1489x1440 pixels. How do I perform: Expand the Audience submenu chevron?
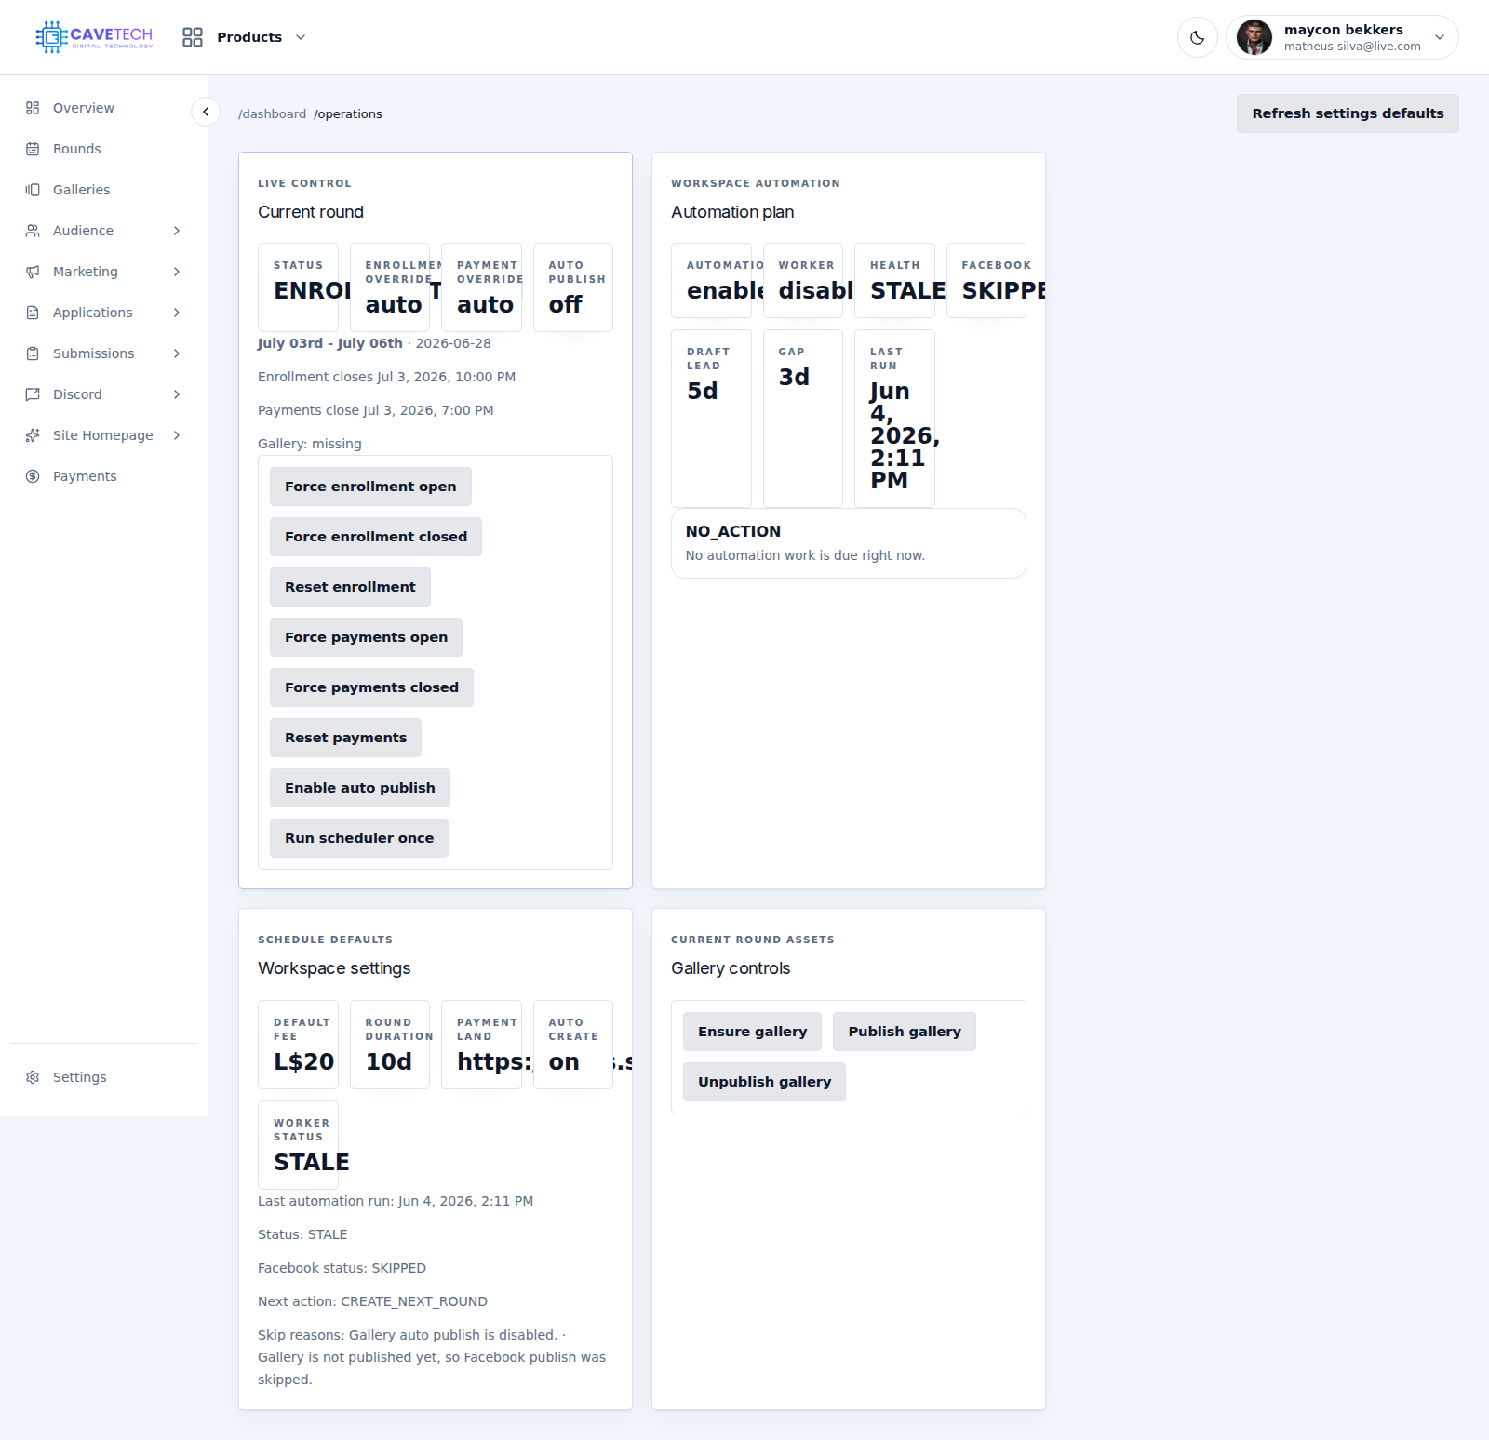pos(177,231)
